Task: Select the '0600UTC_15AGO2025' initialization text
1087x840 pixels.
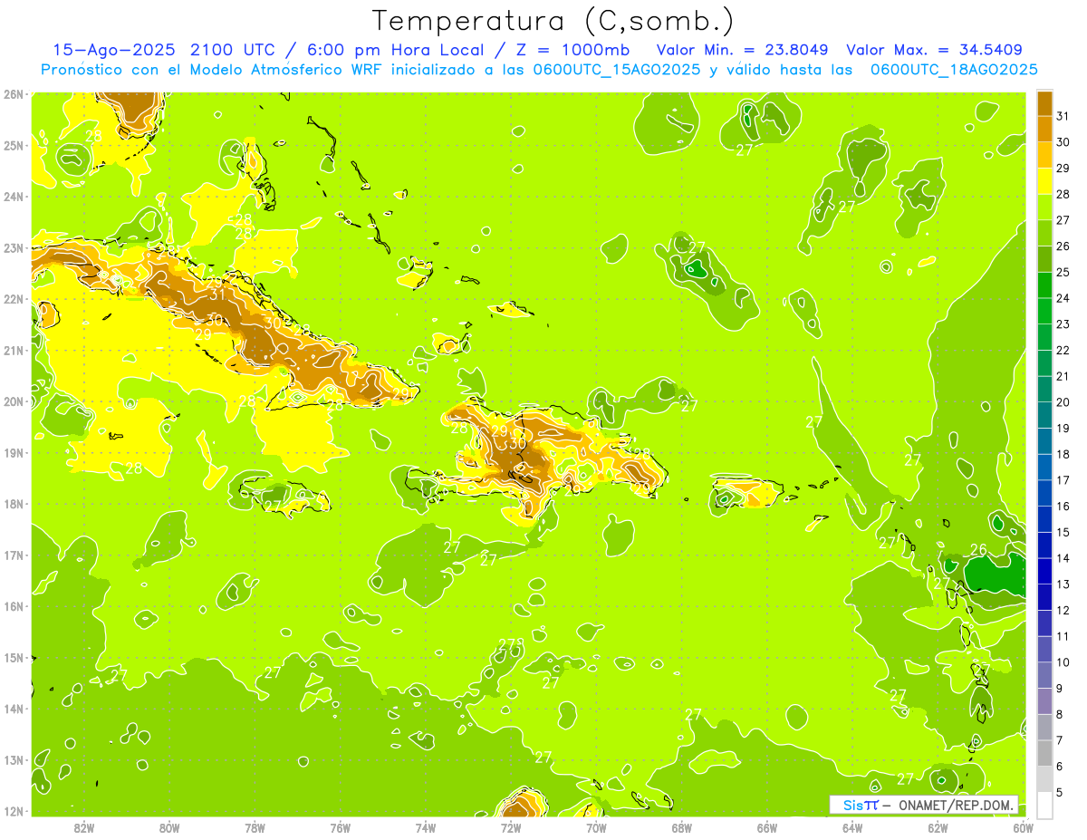Action: [x=615, y=70]
